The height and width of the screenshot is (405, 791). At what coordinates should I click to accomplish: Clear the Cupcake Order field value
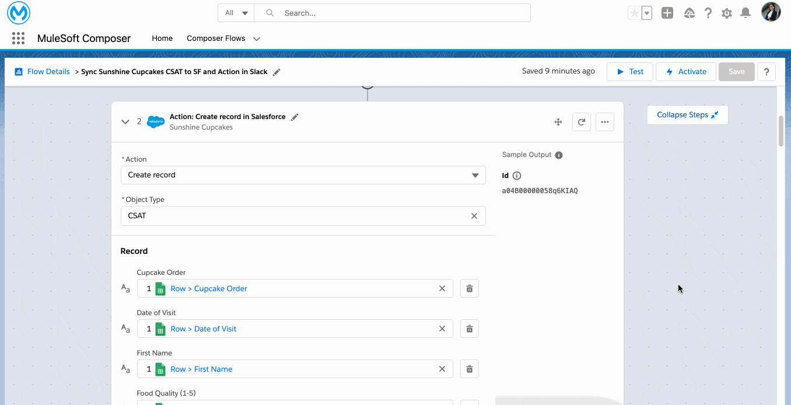[x=442, y=288]
